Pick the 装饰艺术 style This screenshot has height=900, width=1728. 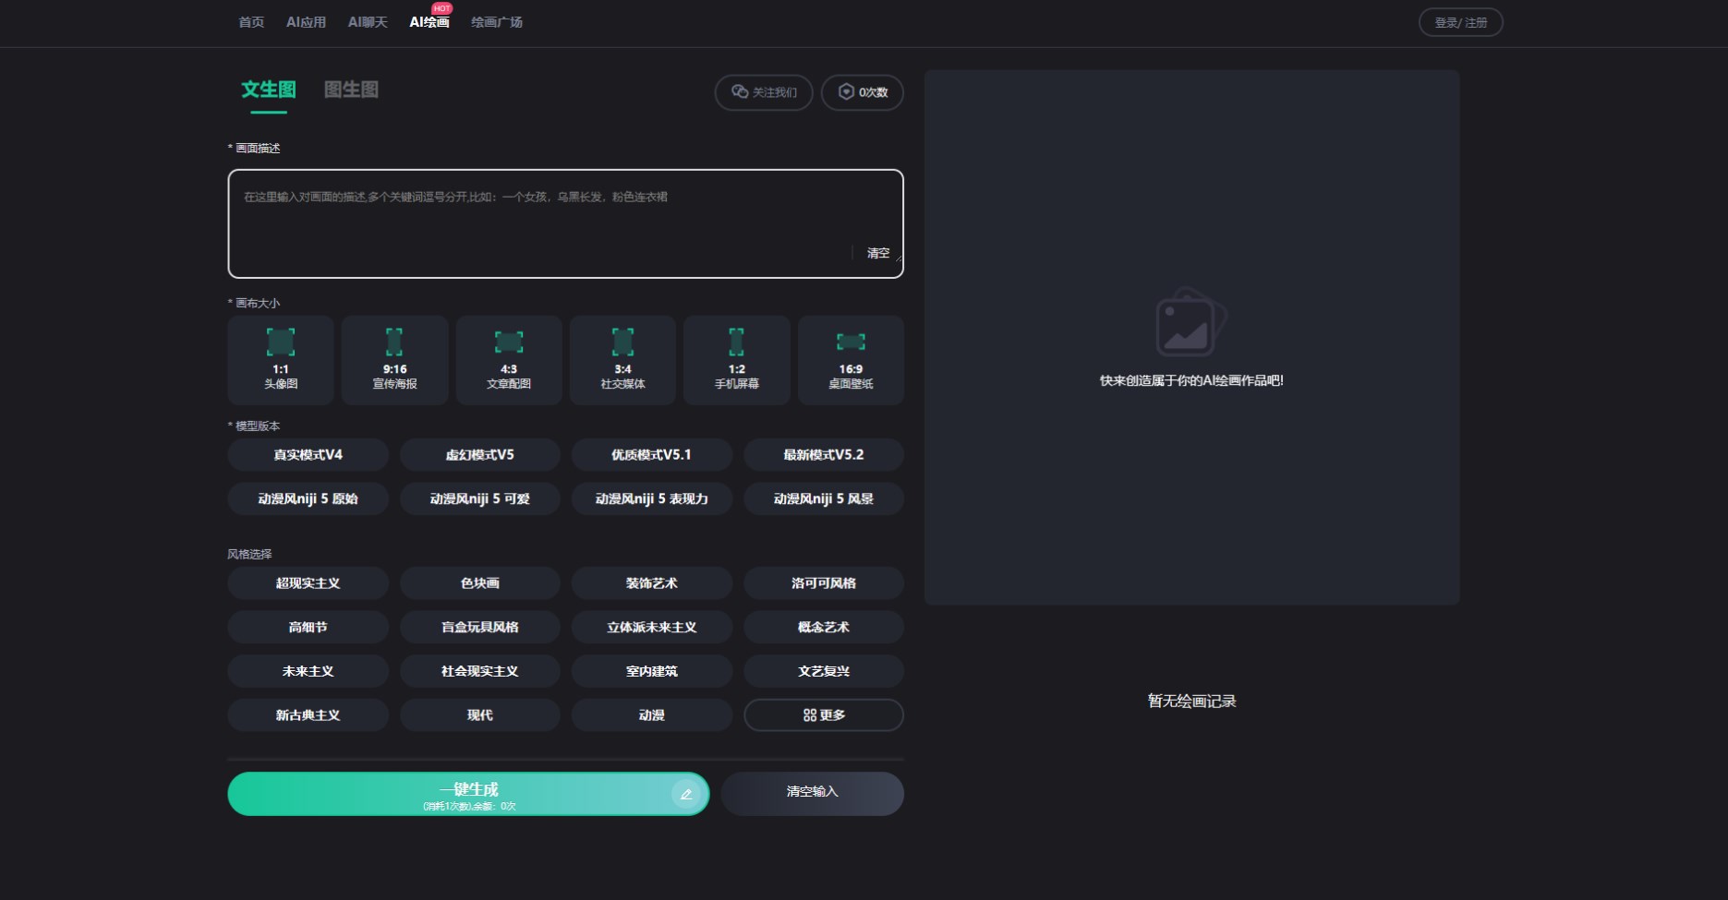point(651,583)
